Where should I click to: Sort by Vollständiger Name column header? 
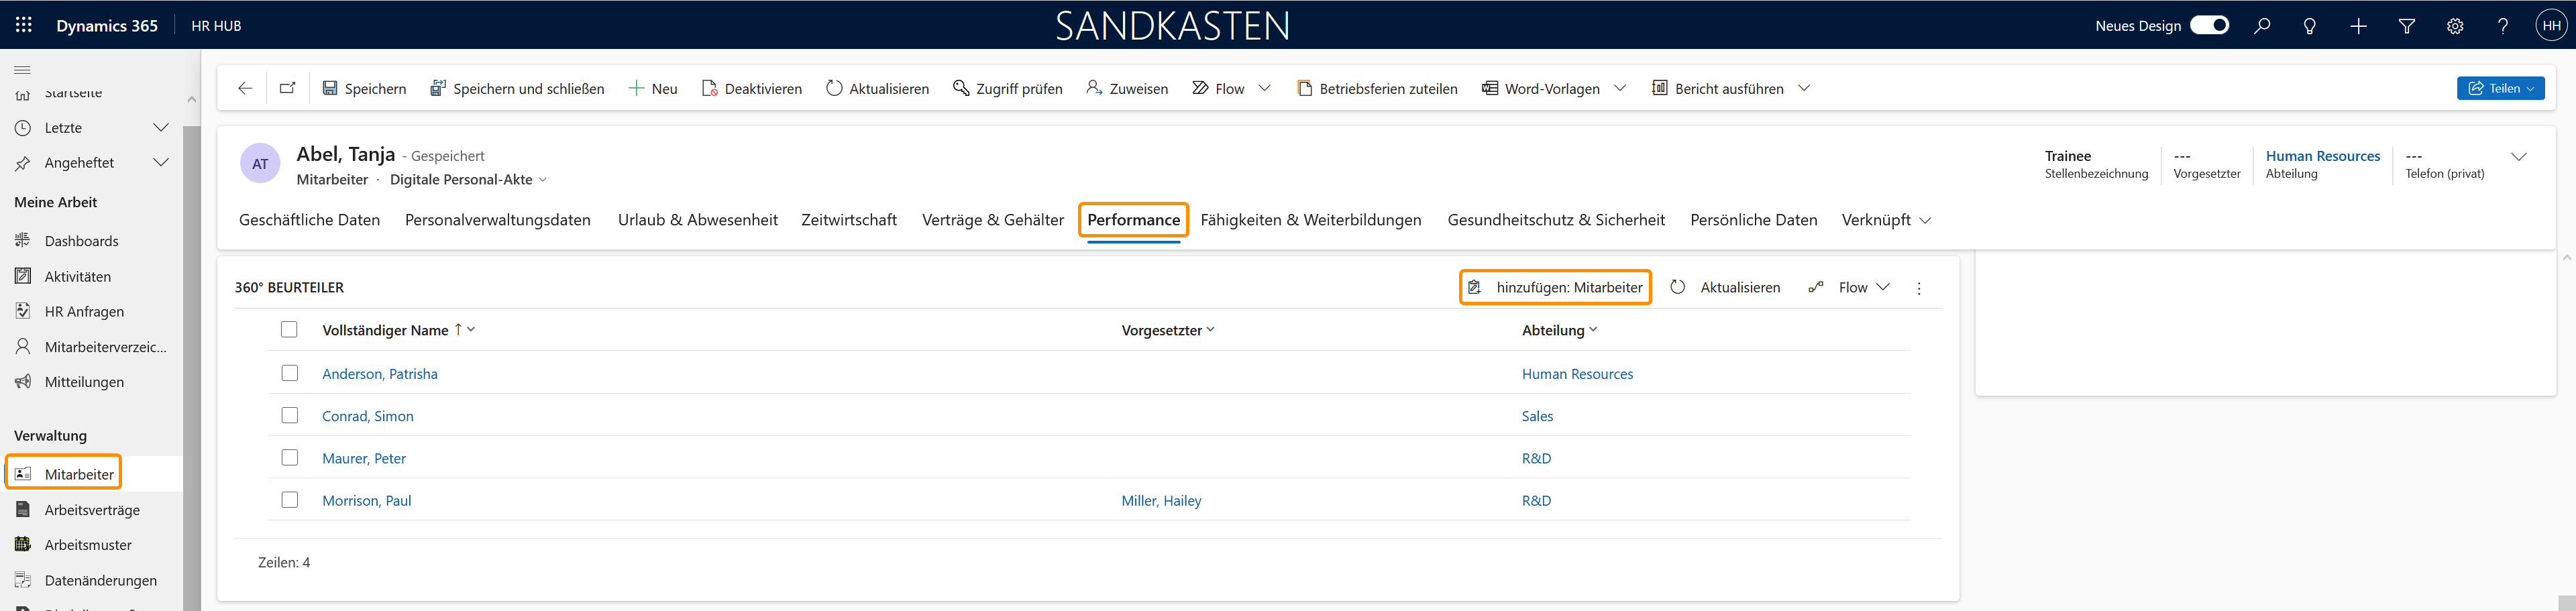[x=385, y=330]
